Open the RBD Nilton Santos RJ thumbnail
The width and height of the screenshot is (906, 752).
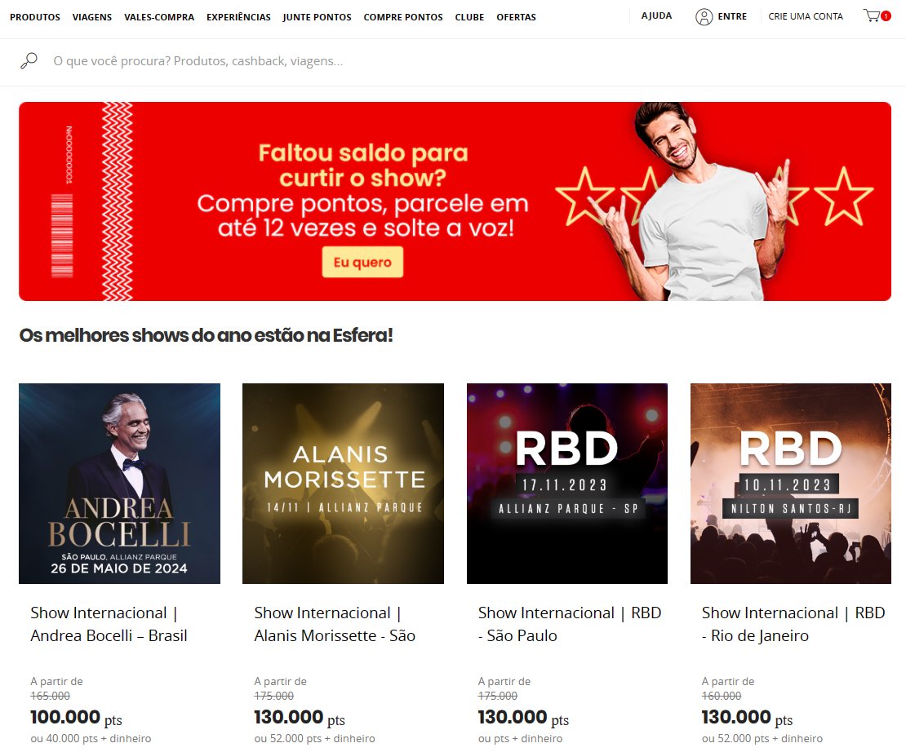(x=790, y=484)
